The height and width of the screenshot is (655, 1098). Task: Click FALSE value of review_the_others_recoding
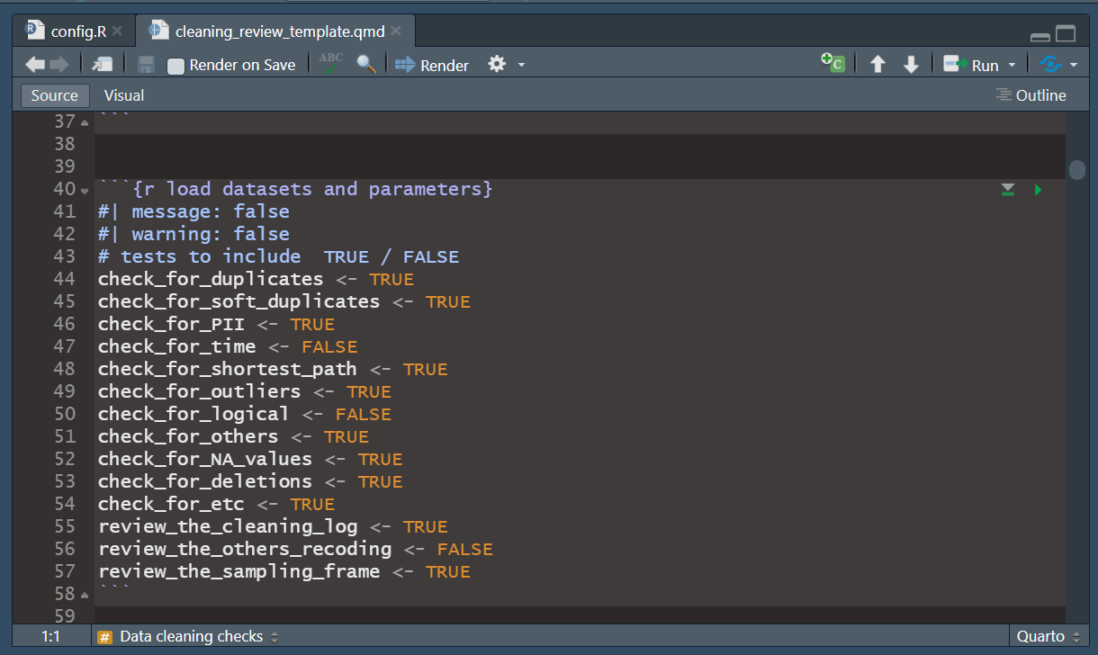[x=465, y=549]
